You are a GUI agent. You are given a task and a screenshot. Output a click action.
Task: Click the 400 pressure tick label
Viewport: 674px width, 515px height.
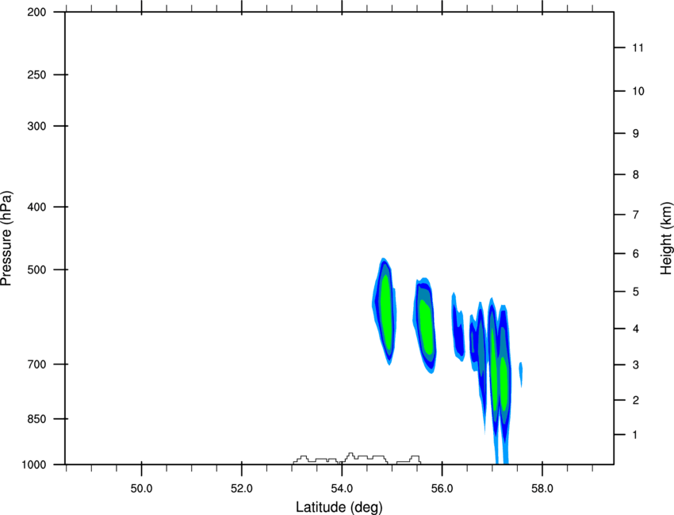pos(36,207)
